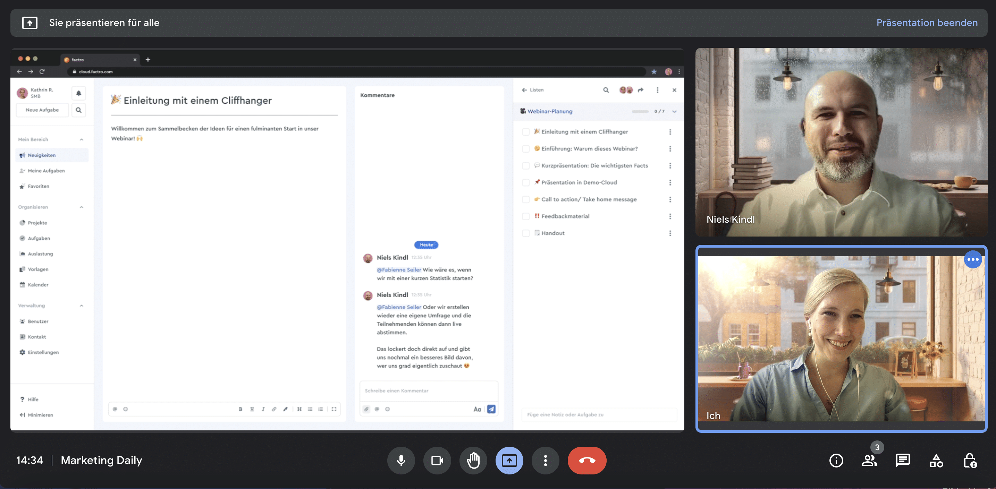Viewport: 996px width, 489px height.
Task: Click the Webinar-Planung progress bar
Action: click(x=640, y=111)
